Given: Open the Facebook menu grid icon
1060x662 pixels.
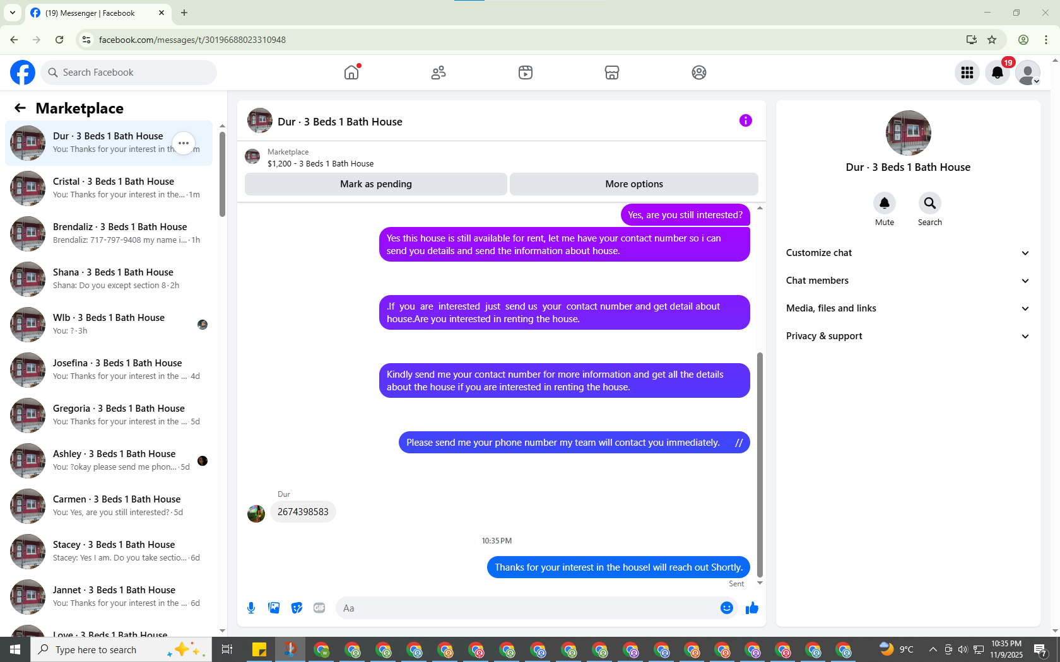Looking at the screenshot, I should tap(967, 73).
